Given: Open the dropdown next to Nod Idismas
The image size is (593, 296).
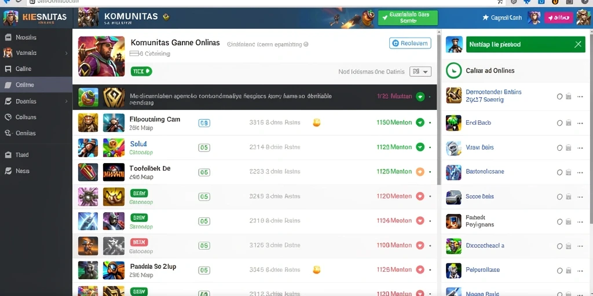Looking at the screenshot, I should click(420, 71).
